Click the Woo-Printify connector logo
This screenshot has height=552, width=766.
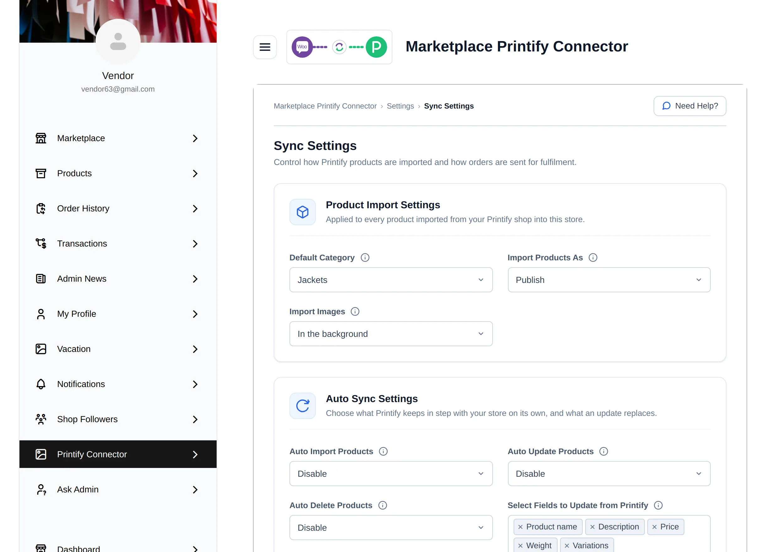(339, 47)
